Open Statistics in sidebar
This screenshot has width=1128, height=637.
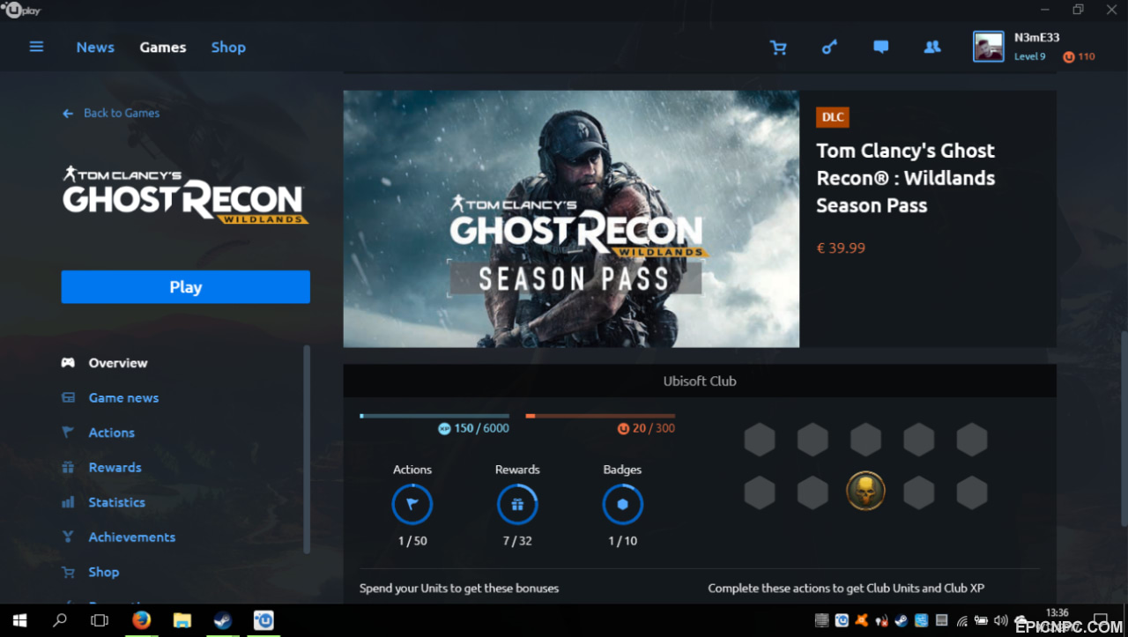click(116, 502)
